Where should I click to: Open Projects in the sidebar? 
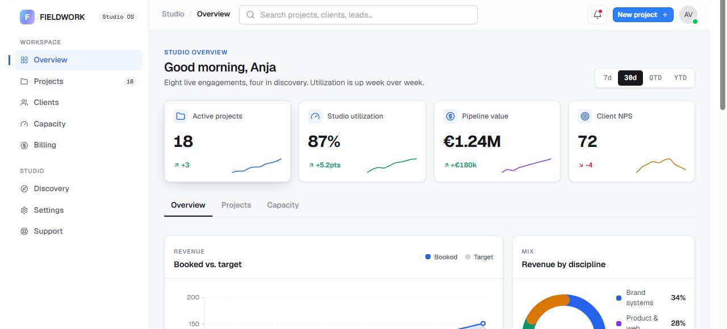point(78,81)
